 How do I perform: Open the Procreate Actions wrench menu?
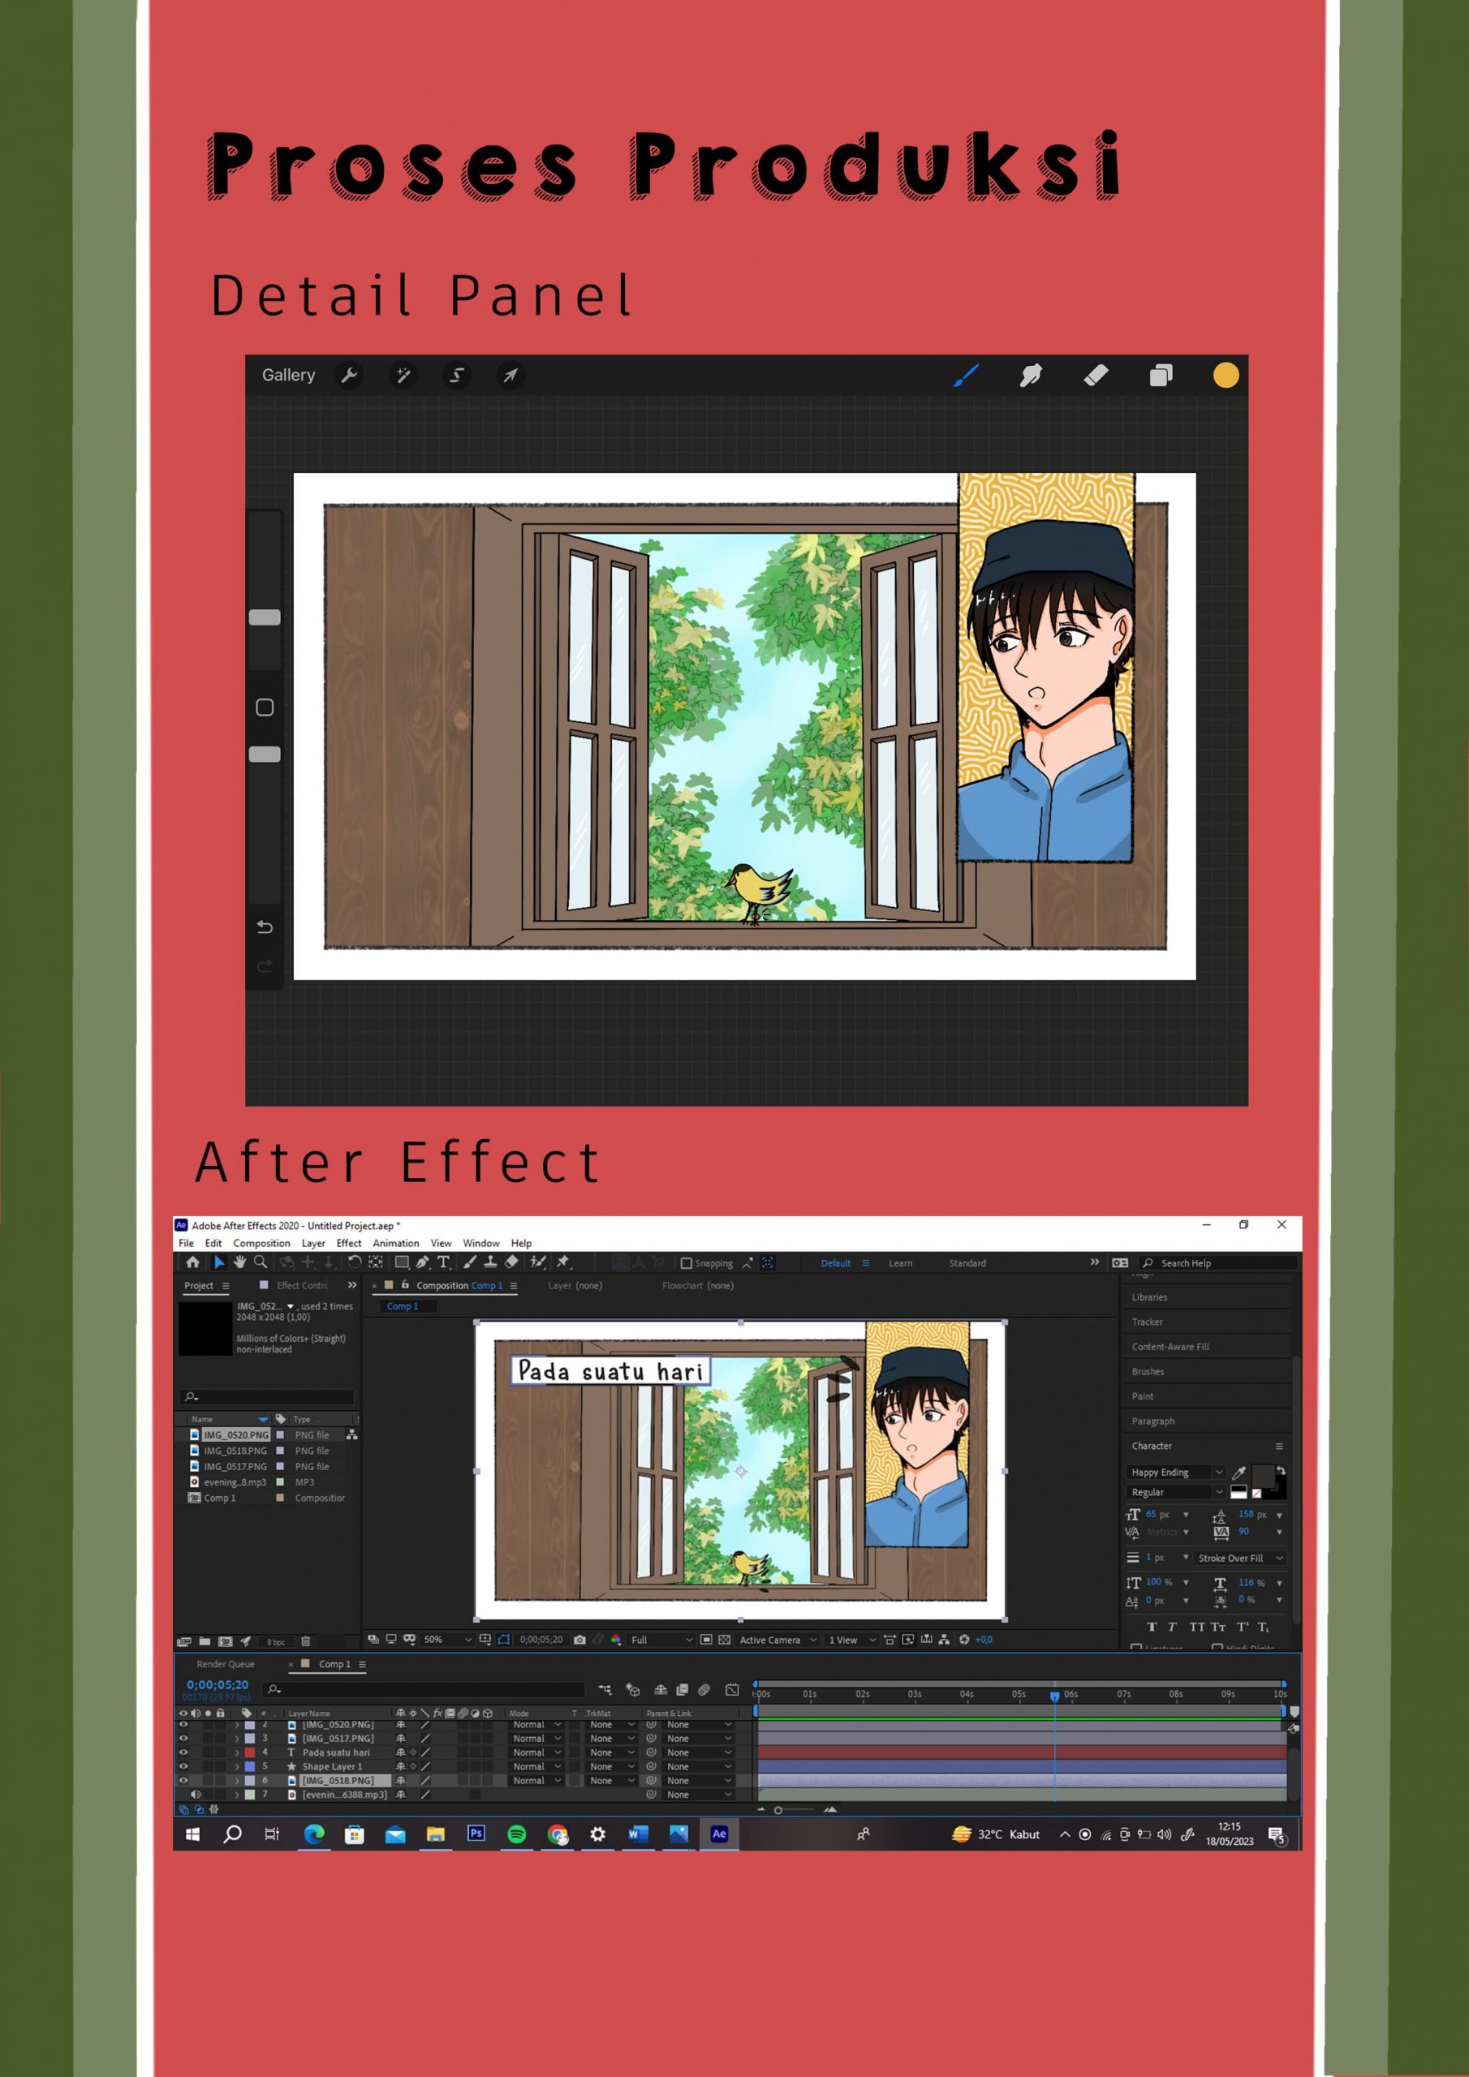[x=349, y=376]
